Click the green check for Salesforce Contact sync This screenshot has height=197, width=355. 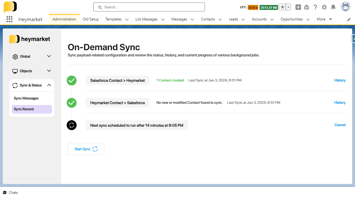tap(72, 81)
